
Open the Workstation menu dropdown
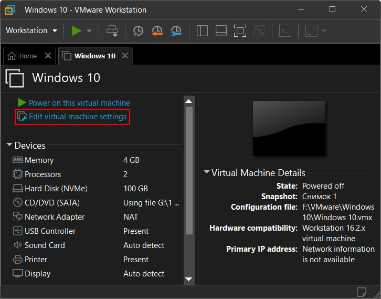31,30
